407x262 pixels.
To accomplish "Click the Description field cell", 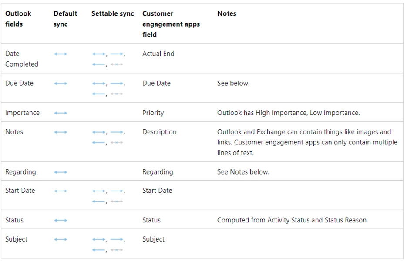I will [x=159, y=132].
